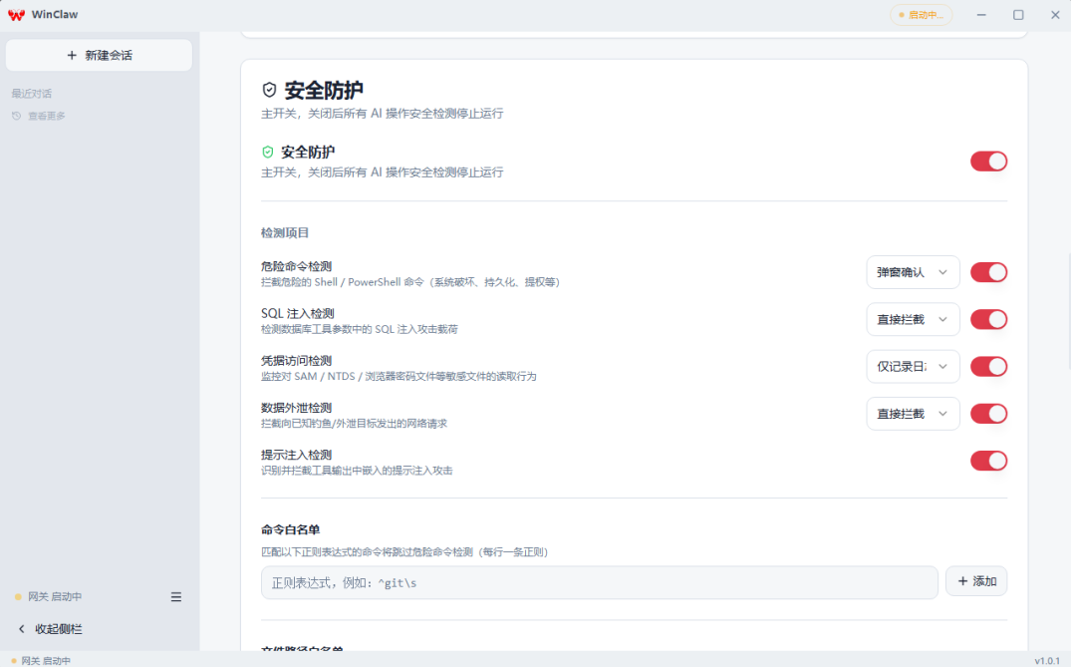Click 收起侧栏 to collapse the sidebar
Viewport: 1071px width, 667px height.
pyautogui.click(x=52, y=629)
